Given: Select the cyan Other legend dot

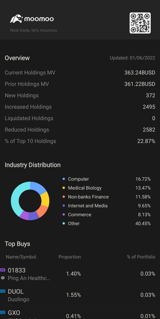Looking at the screenshot, I should pos(64,223).
